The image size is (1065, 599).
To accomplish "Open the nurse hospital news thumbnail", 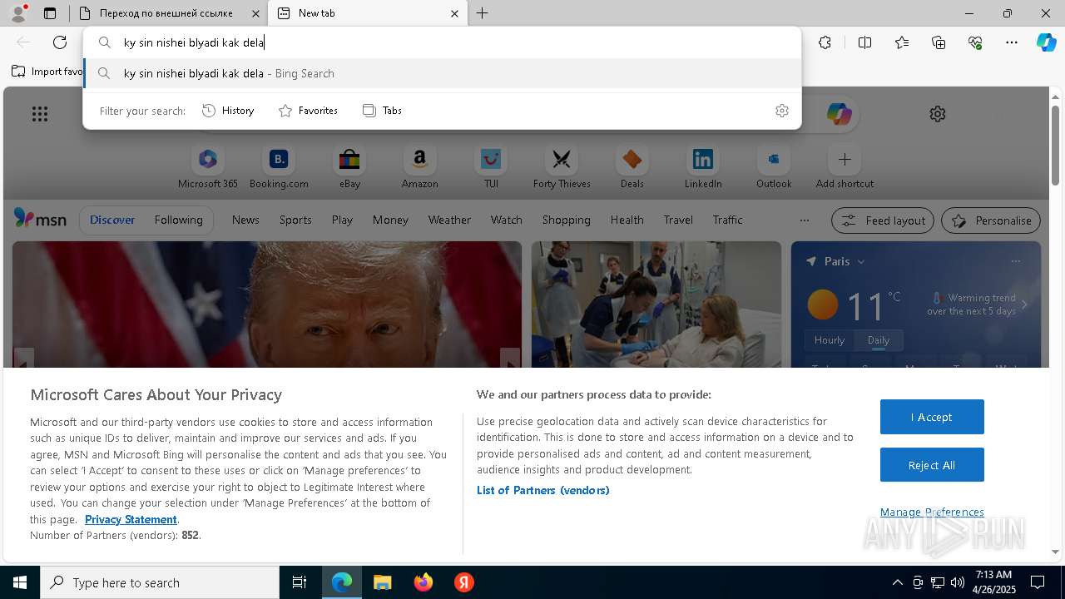I will (656, 304).
